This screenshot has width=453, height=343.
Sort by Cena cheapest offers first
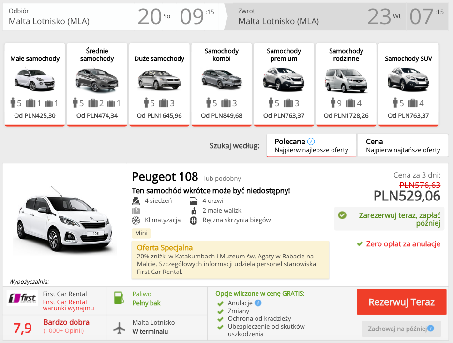click(x=403, y=146)
